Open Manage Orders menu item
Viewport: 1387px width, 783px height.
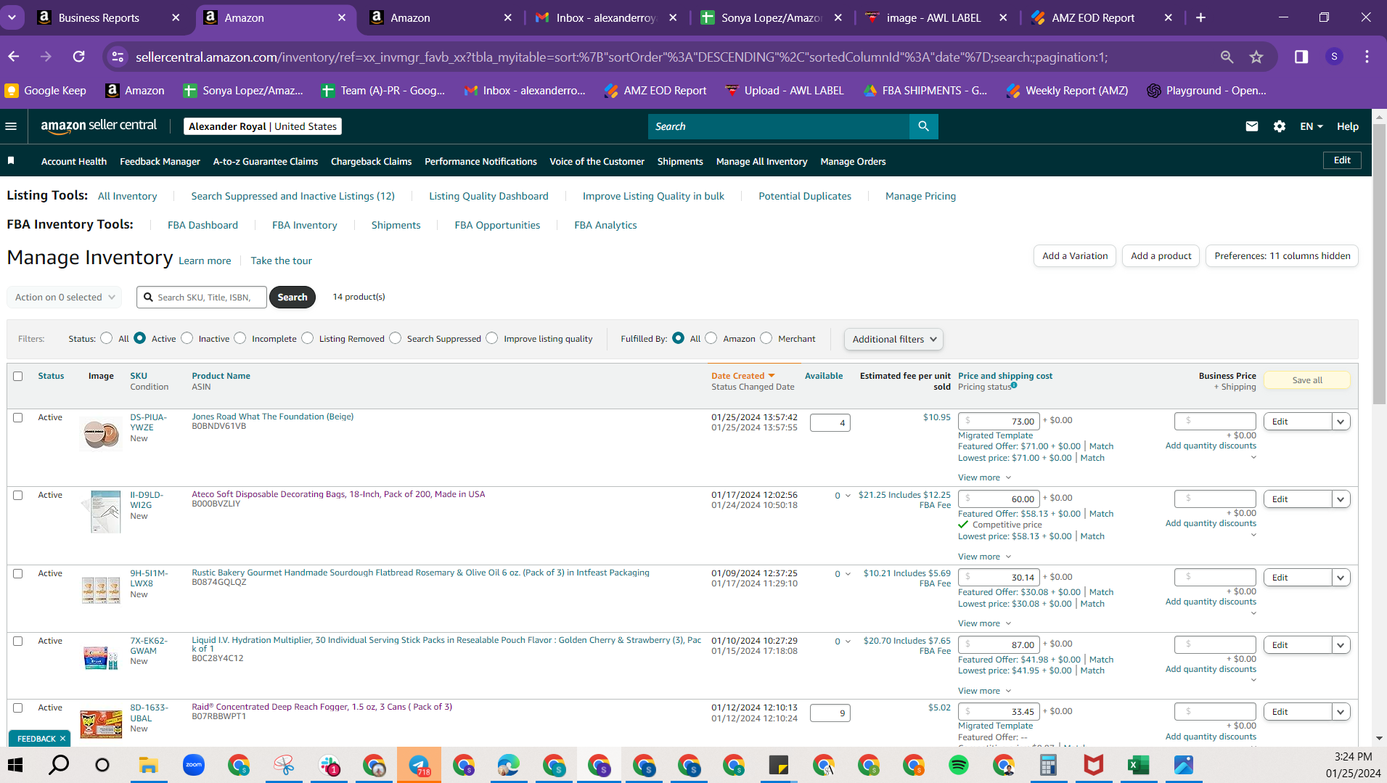pyautogui.click(x=853, y=161)
